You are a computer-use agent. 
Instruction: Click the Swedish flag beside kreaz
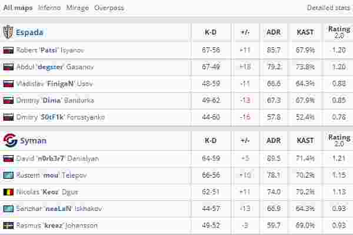click(x=9, y=225)
